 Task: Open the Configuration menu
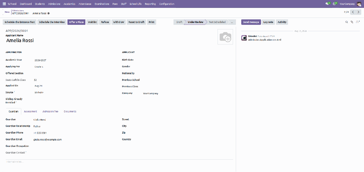[167, 4]
